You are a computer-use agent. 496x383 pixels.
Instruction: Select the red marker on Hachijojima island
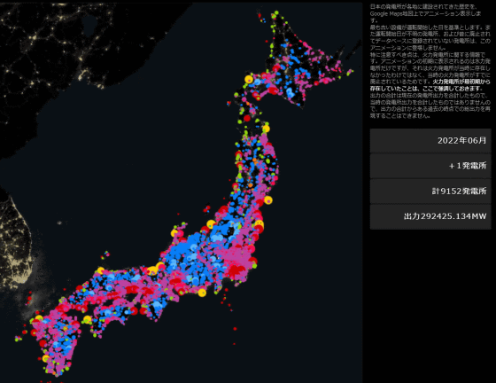(235, 329)
